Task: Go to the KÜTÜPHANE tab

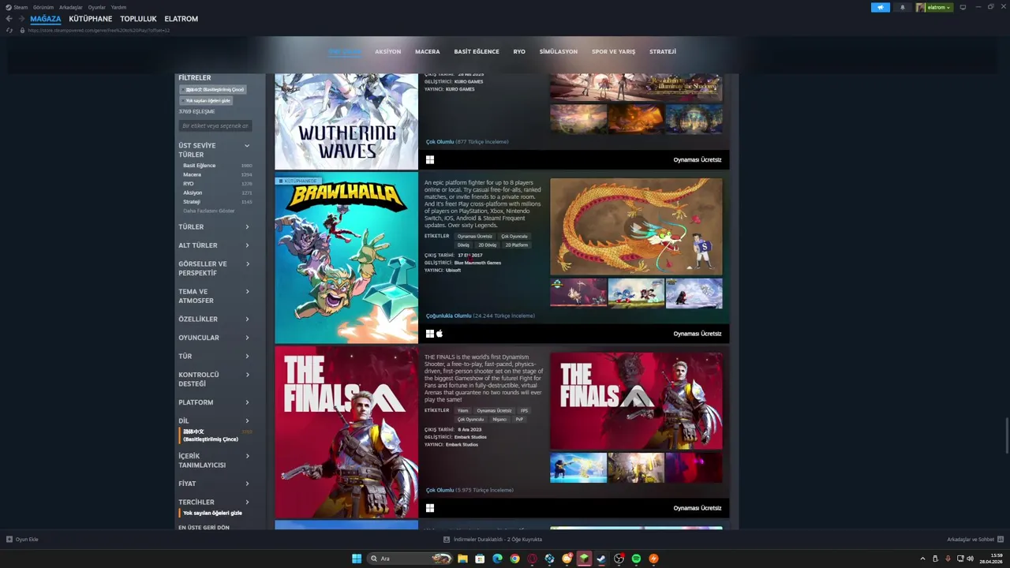Action: pos(90,18)
